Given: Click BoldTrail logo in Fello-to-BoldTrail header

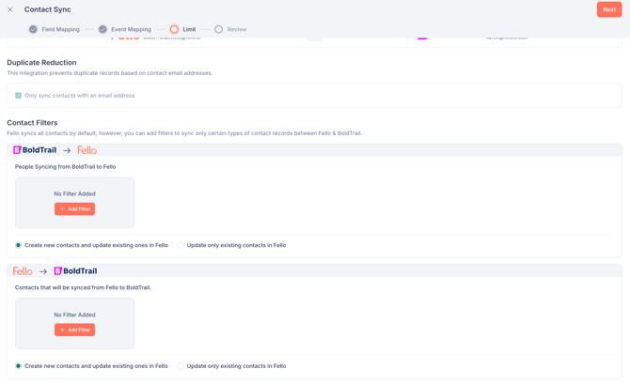Looking at the screenshot, I should (75, 271).
